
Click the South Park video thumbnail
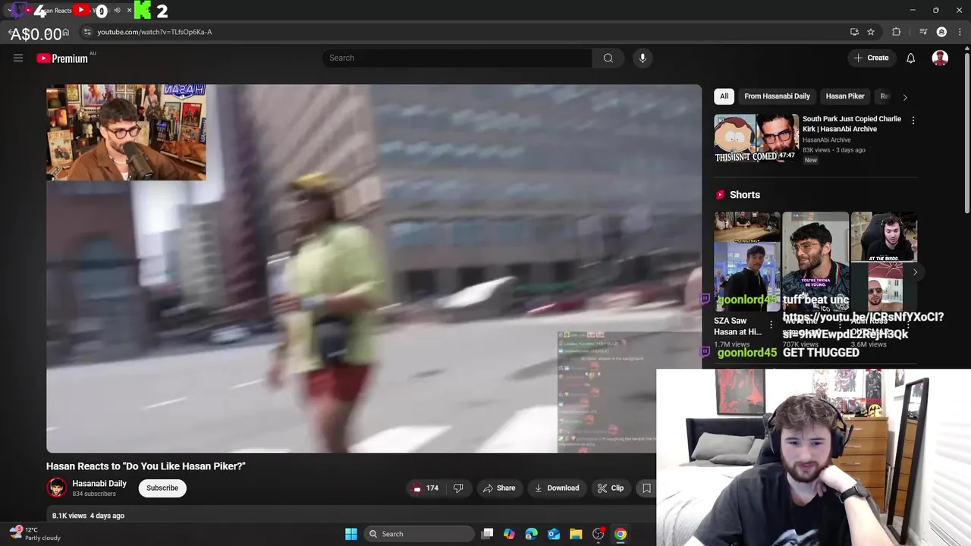pyautogui.click(x=756, y=139)
